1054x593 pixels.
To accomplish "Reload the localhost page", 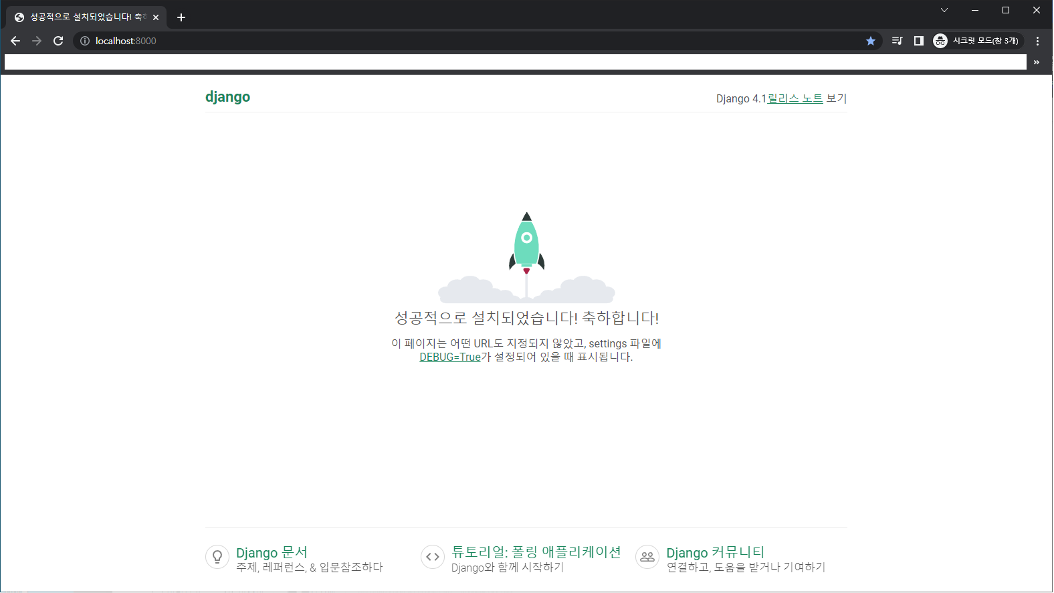I will tap(58, 41).
